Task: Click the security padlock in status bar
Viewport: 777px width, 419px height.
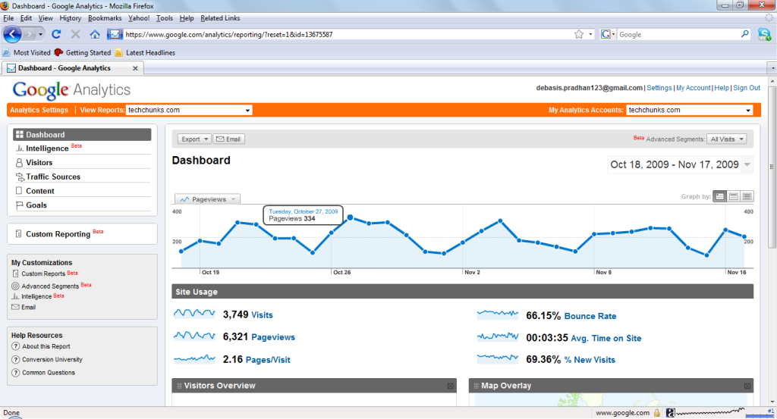Action: (657, 413)
